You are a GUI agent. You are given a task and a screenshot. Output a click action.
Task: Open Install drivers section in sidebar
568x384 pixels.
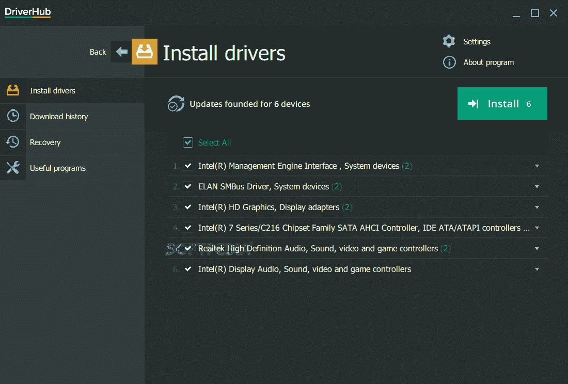(72, 90)
